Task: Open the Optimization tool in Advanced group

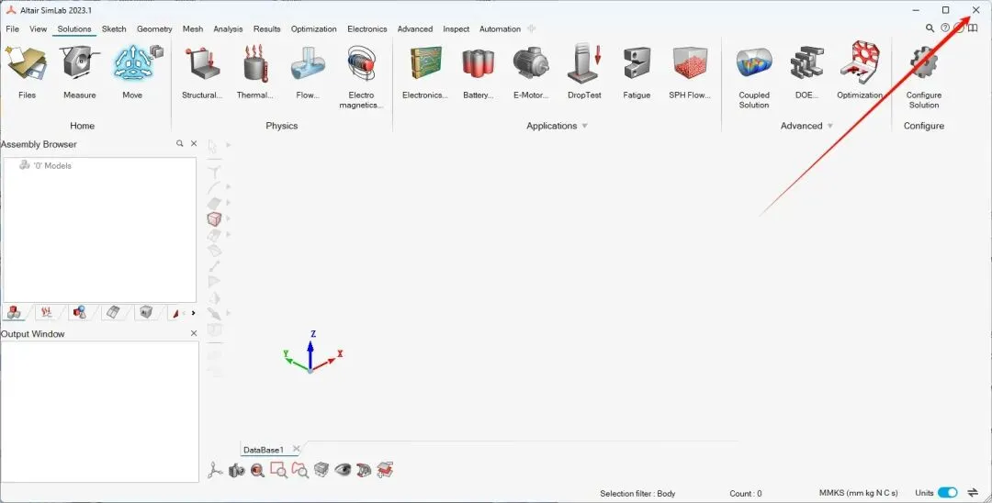Action: 860,72
